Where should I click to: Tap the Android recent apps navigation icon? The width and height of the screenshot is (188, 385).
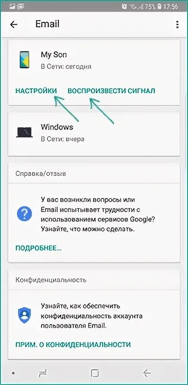[43, 373]
